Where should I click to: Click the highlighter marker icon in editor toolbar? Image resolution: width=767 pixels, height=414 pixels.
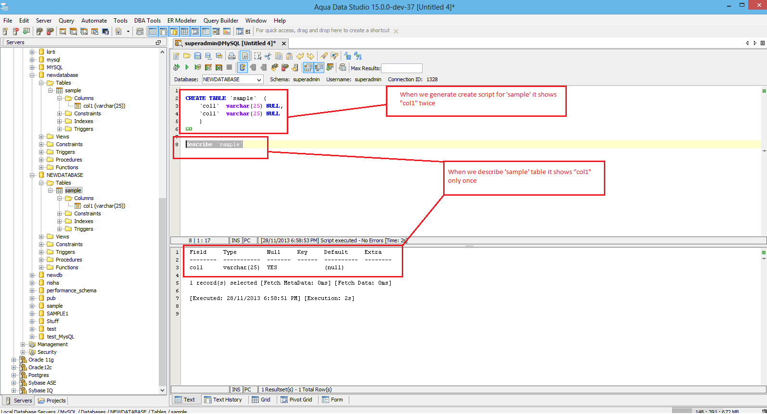click(x=324, y=56)
